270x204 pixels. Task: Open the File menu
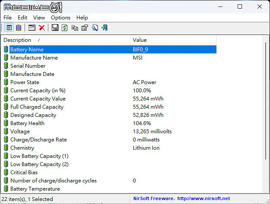(x=7, y=18)
